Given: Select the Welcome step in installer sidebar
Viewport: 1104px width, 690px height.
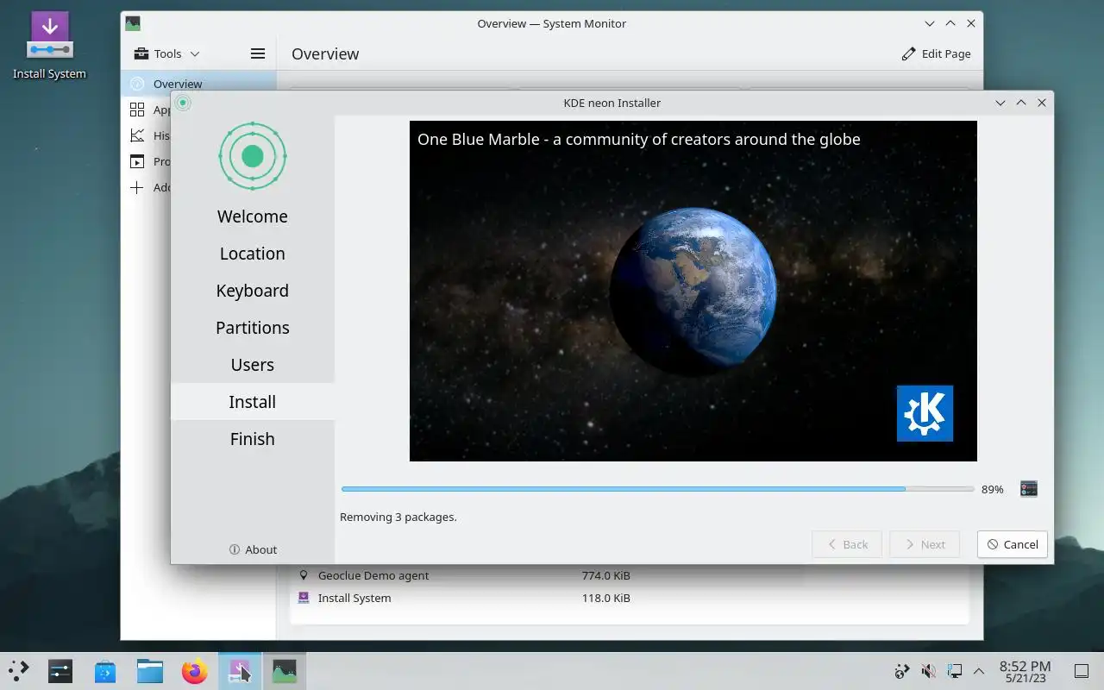Looking at the screenshot, I should click(x=253, y=216).
